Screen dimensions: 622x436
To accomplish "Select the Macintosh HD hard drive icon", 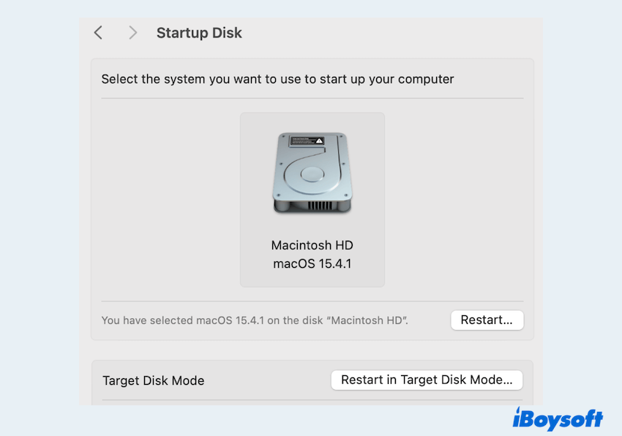I will 312,173.
